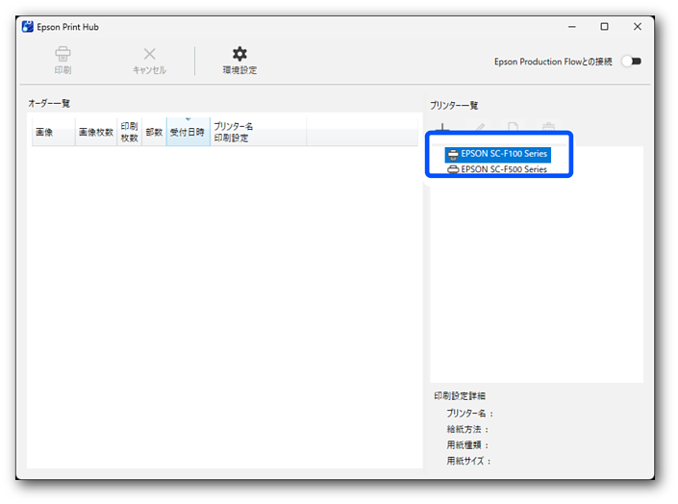Click the 印刷枚数 column header

point(129,133)
